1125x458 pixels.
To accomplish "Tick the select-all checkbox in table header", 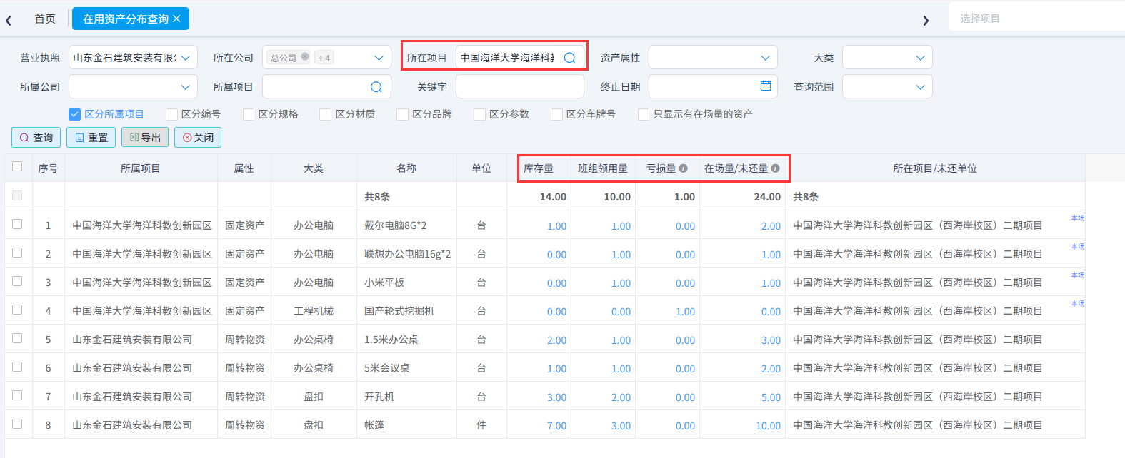I will 17,167.
